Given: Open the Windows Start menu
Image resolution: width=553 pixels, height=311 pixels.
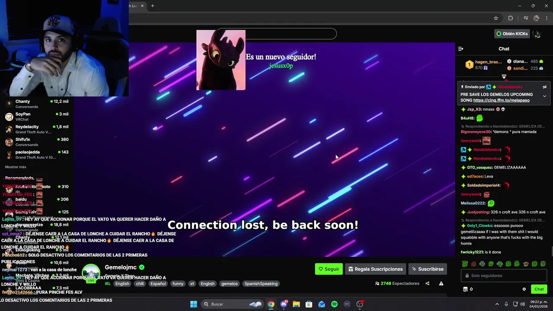Looking at the screenshot, I should tap(194, 304).
